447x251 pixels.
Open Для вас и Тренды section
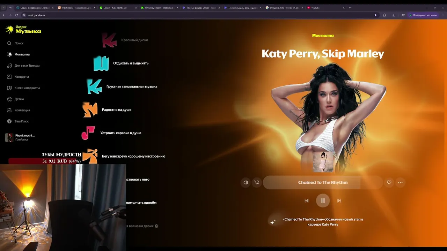point(27,66)
